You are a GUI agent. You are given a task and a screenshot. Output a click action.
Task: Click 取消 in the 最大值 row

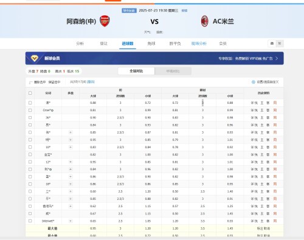click(x=267, y=228)
